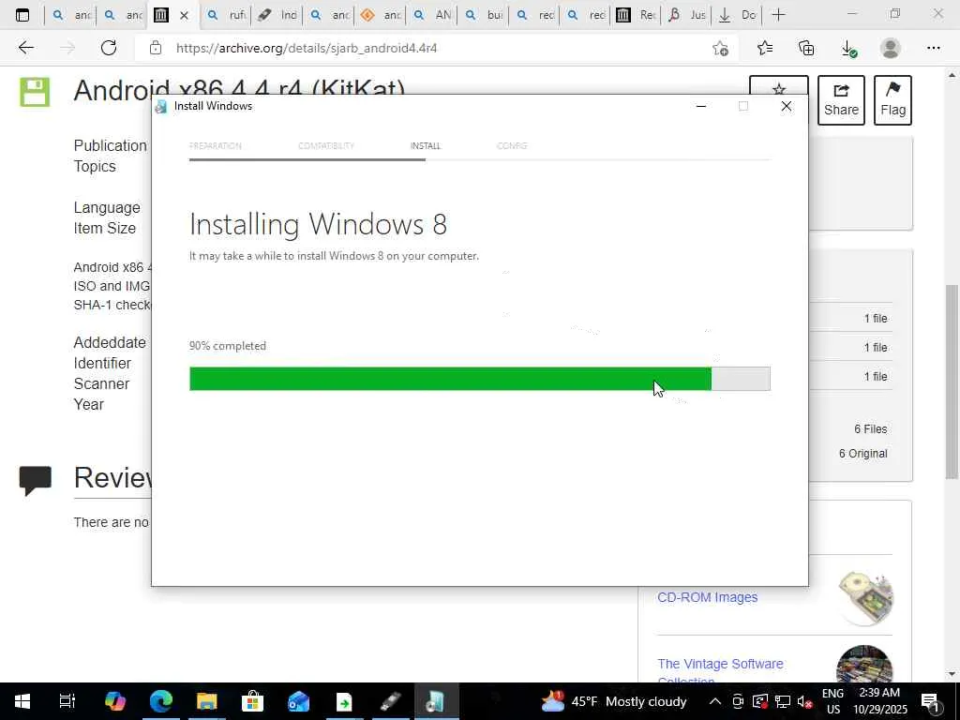The image size is (960, 720).
Task: Click the Reviews speech bubble icon
Action: [x=36, y=480]
